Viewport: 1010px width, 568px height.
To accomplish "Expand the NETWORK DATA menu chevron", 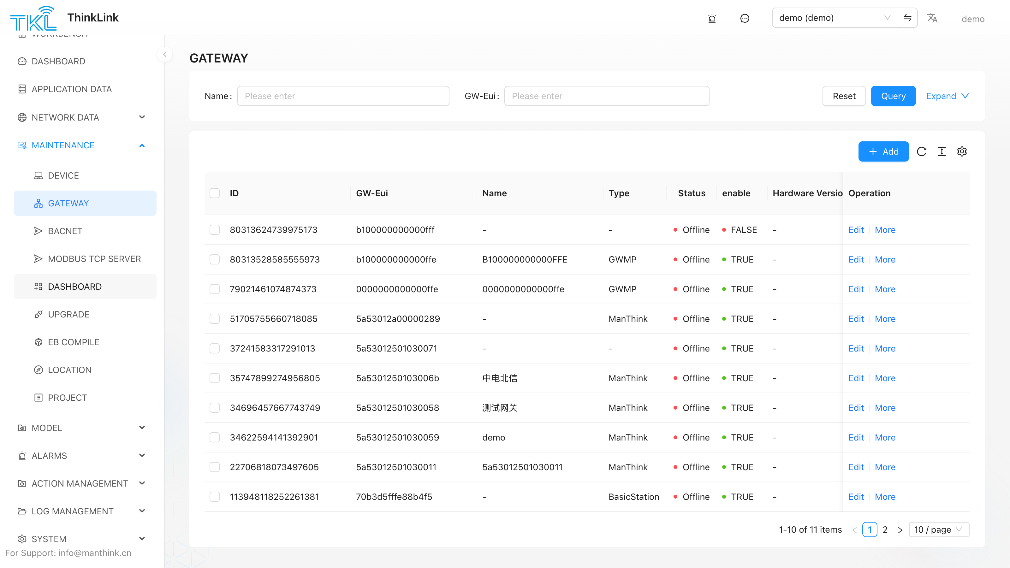I will tap(142, 117).
